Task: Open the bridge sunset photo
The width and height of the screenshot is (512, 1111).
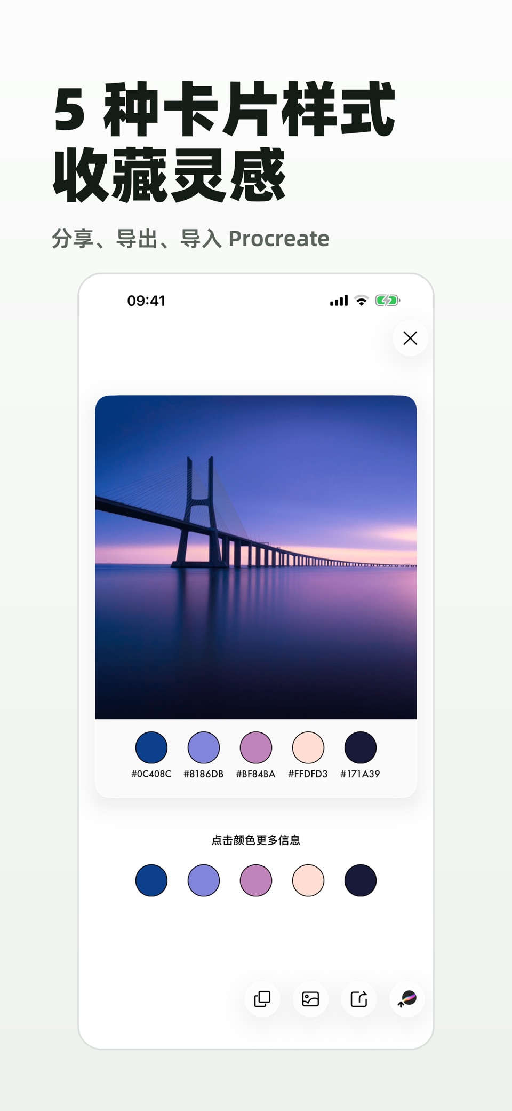Action: click(x=256, y=557)
